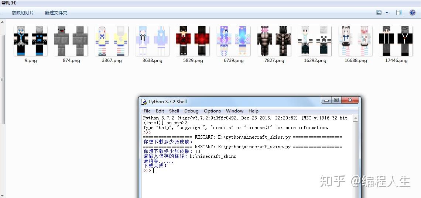Click the first RESTART minecraft_skins.py line
The image size is (421, 198).
pyautogui.click(x=243, y=137)
